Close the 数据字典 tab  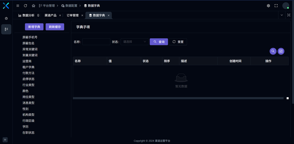108,15
